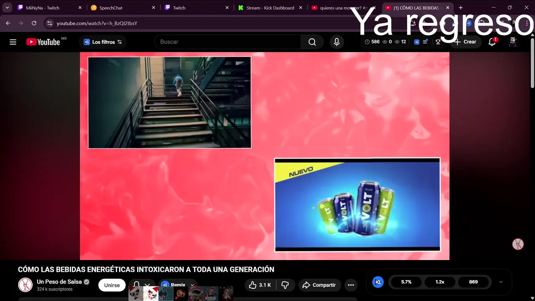
Task: Click the eye stat showing 12
Action: (400, 42)
